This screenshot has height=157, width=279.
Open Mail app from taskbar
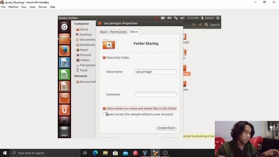[126, 153]
